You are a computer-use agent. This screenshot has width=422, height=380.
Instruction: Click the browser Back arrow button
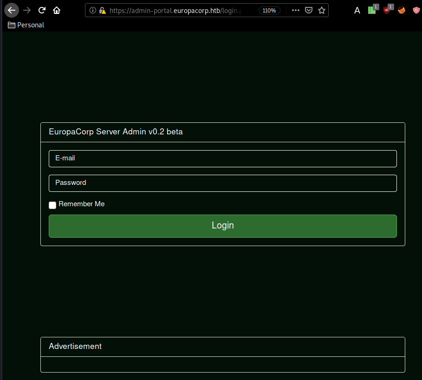coord(12,10)
